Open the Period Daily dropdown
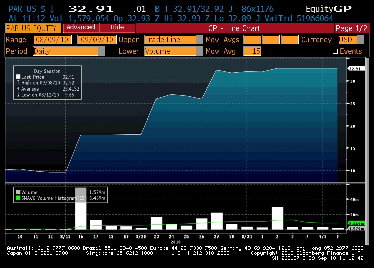The height and width of the screenshot is (268, 374). [x=69, y=51]
